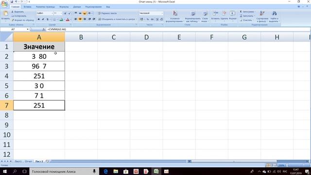
Task: Click the Автосумма button
Action: [247, 12]
